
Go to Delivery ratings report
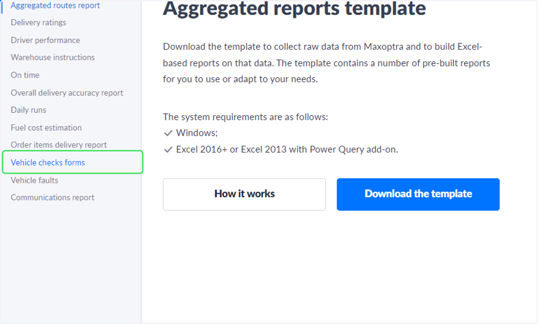[39, 22]
